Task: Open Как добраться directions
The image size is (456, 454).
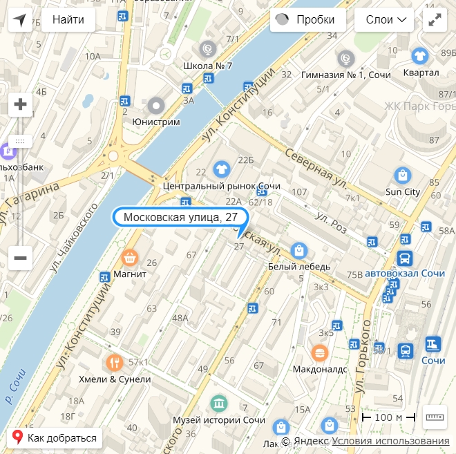Action: (55, 437)
